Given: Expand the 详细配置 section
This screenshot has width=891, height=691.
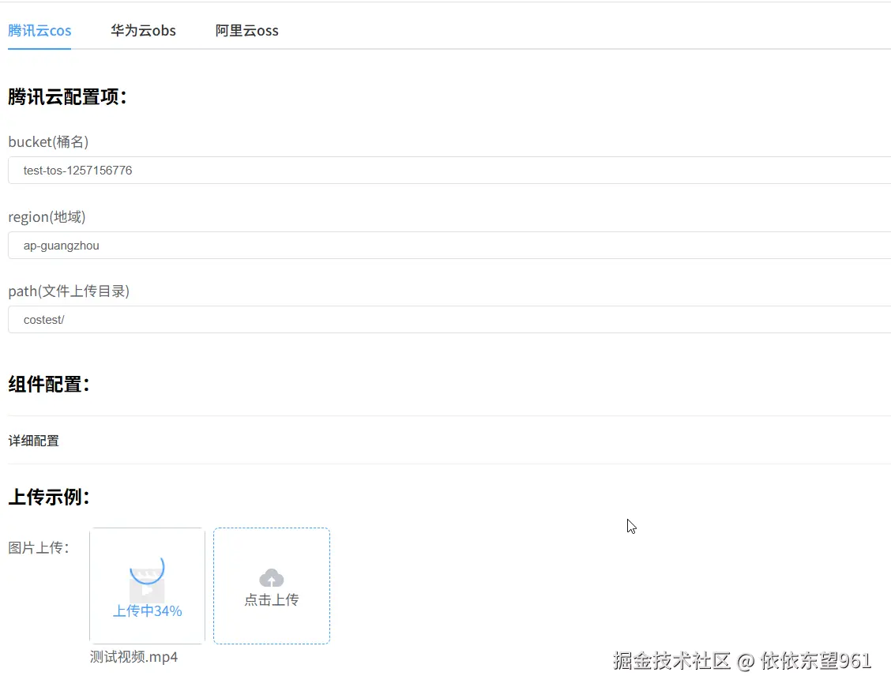Looking at the screenshot, I should 33,440.
